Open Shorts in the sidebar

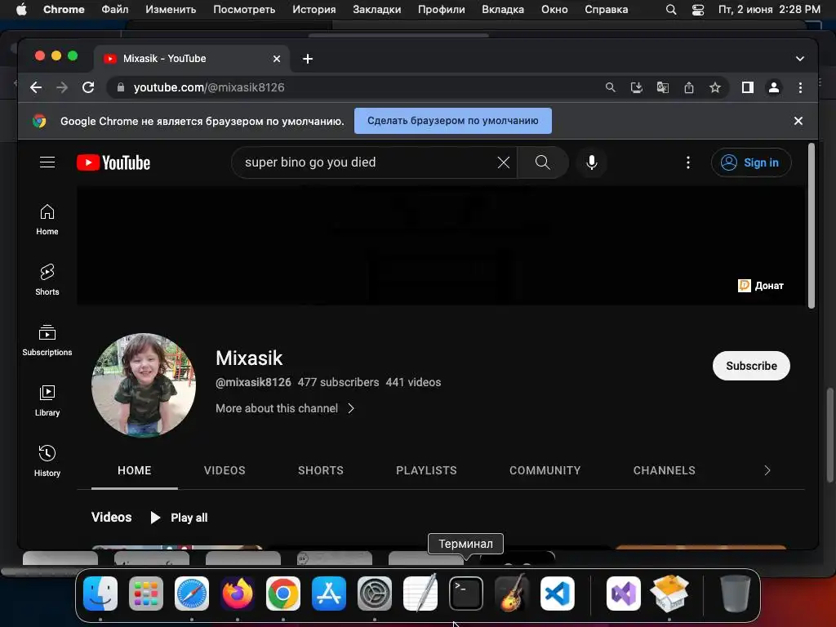pos(47,280)
